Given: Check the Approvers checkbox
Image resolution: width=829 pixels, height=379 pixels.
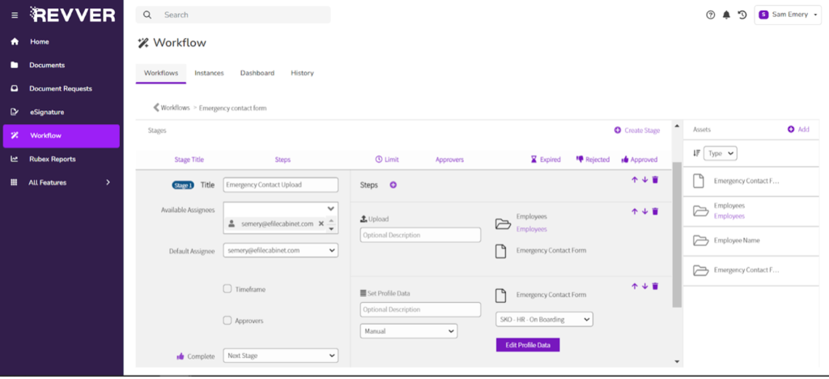Looking at the screenshot, I should (x=227, y=321).
